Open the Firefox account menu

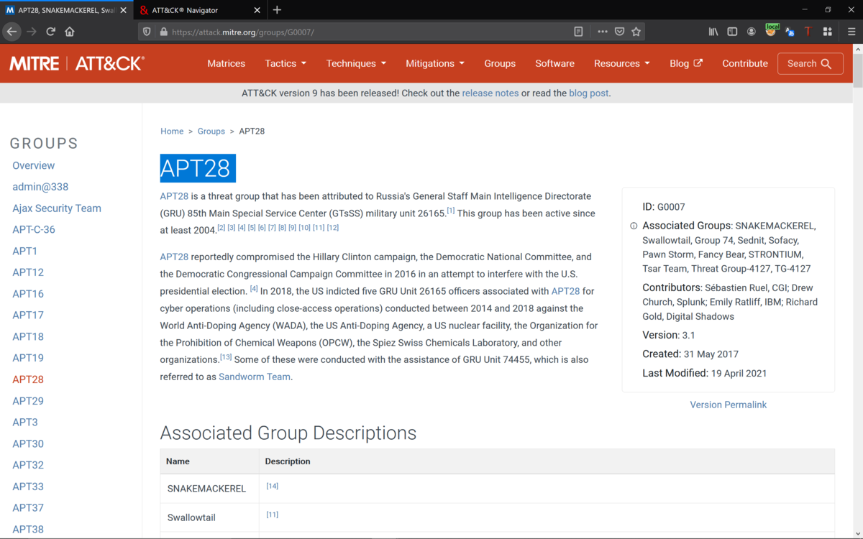[752, 32]
